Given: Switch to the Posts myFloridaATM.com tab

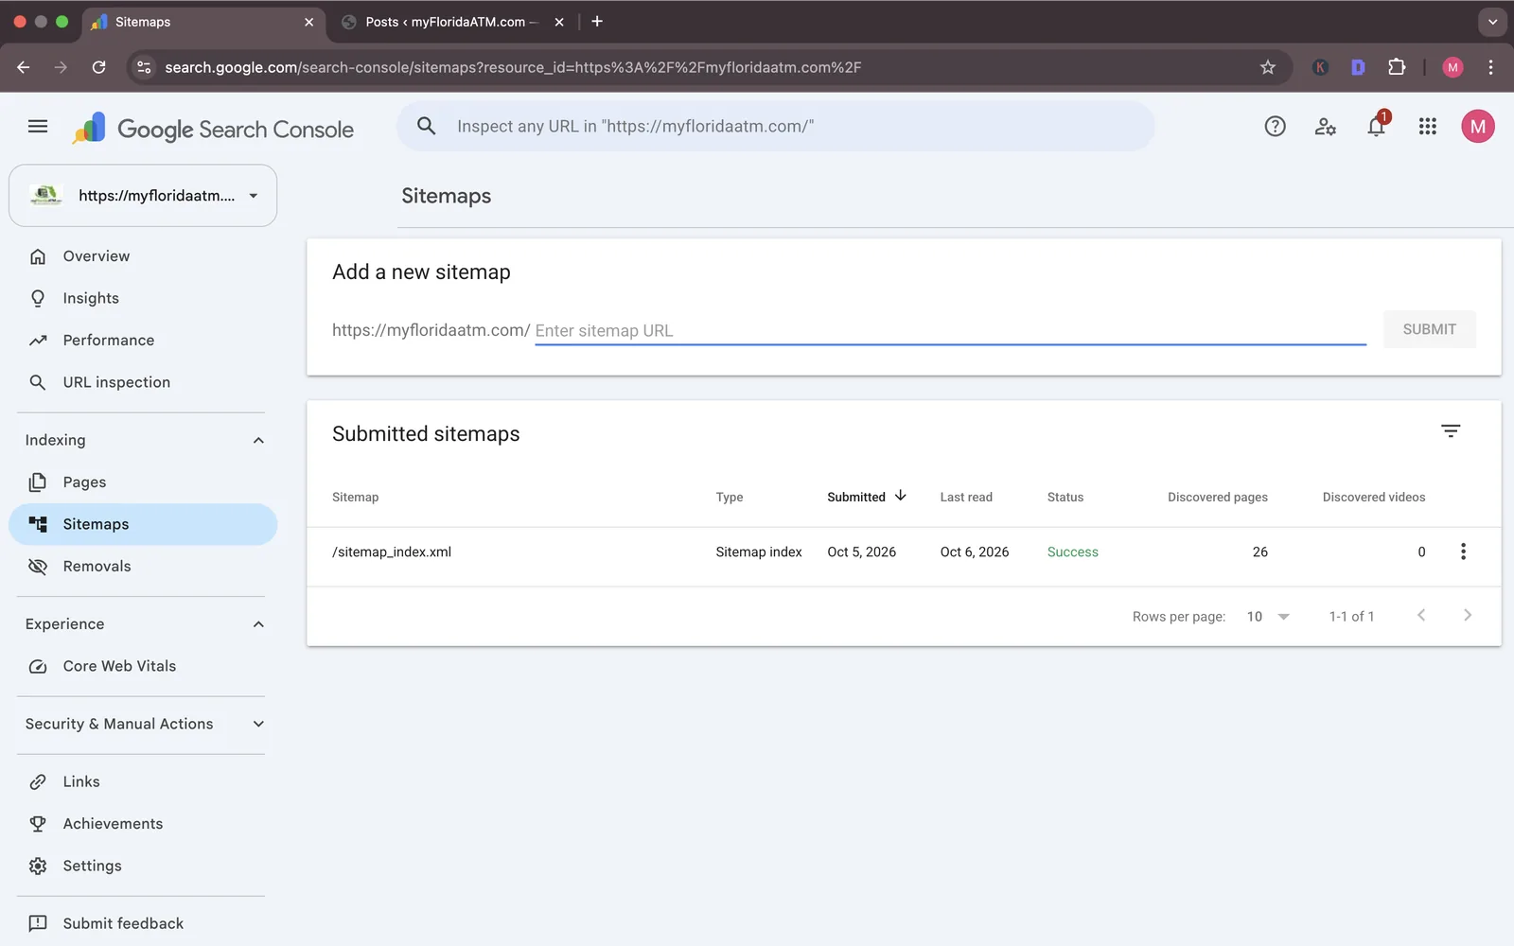Looking at the screenshot, I should click(451, 22).
